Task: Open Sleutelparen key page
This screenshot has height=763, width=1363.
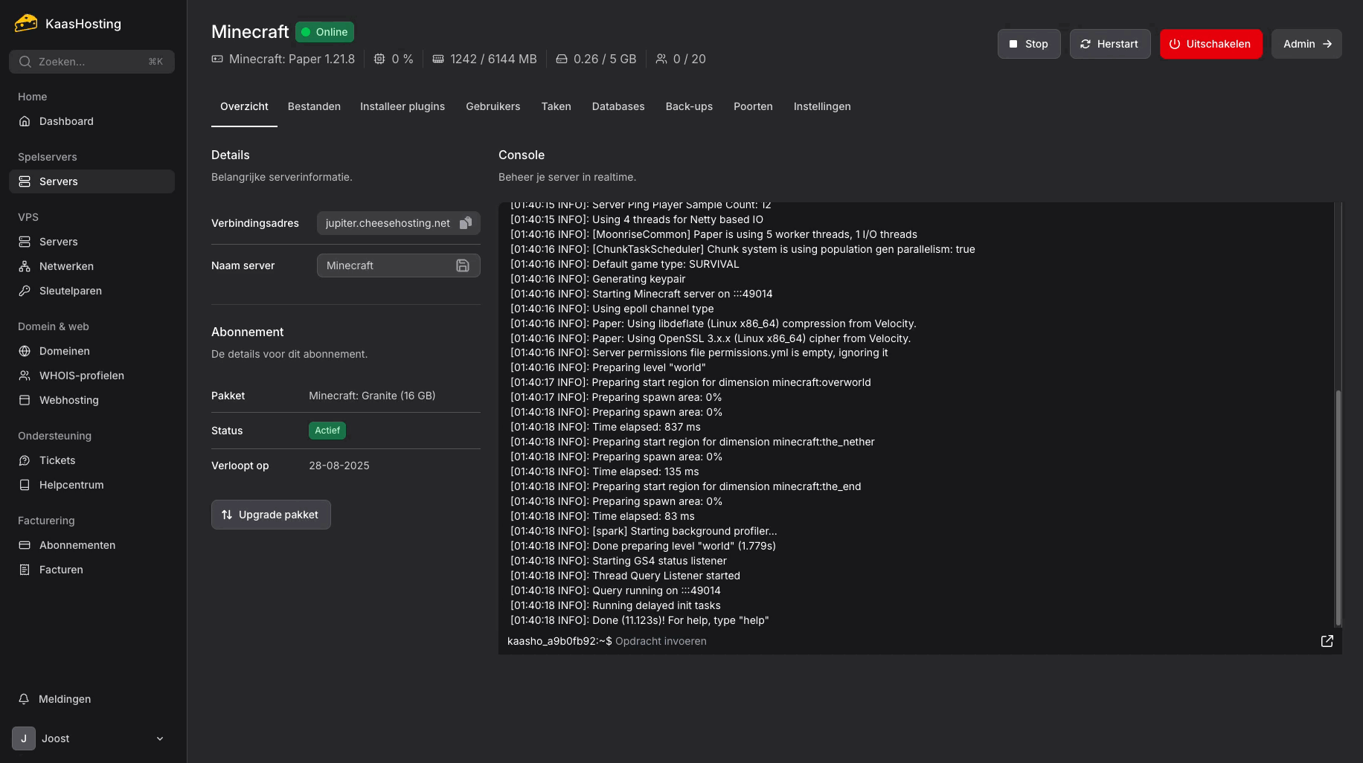Action: pyautogui.click(x=70, y=291)
